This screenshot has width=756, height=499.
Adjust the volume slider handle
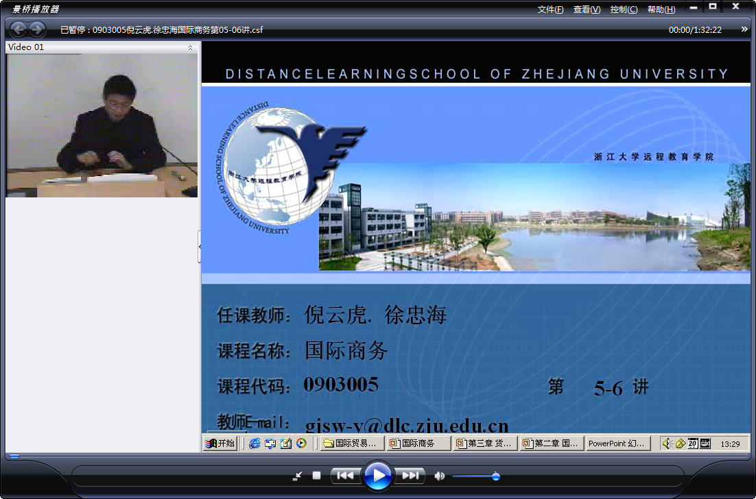(495, 476)
